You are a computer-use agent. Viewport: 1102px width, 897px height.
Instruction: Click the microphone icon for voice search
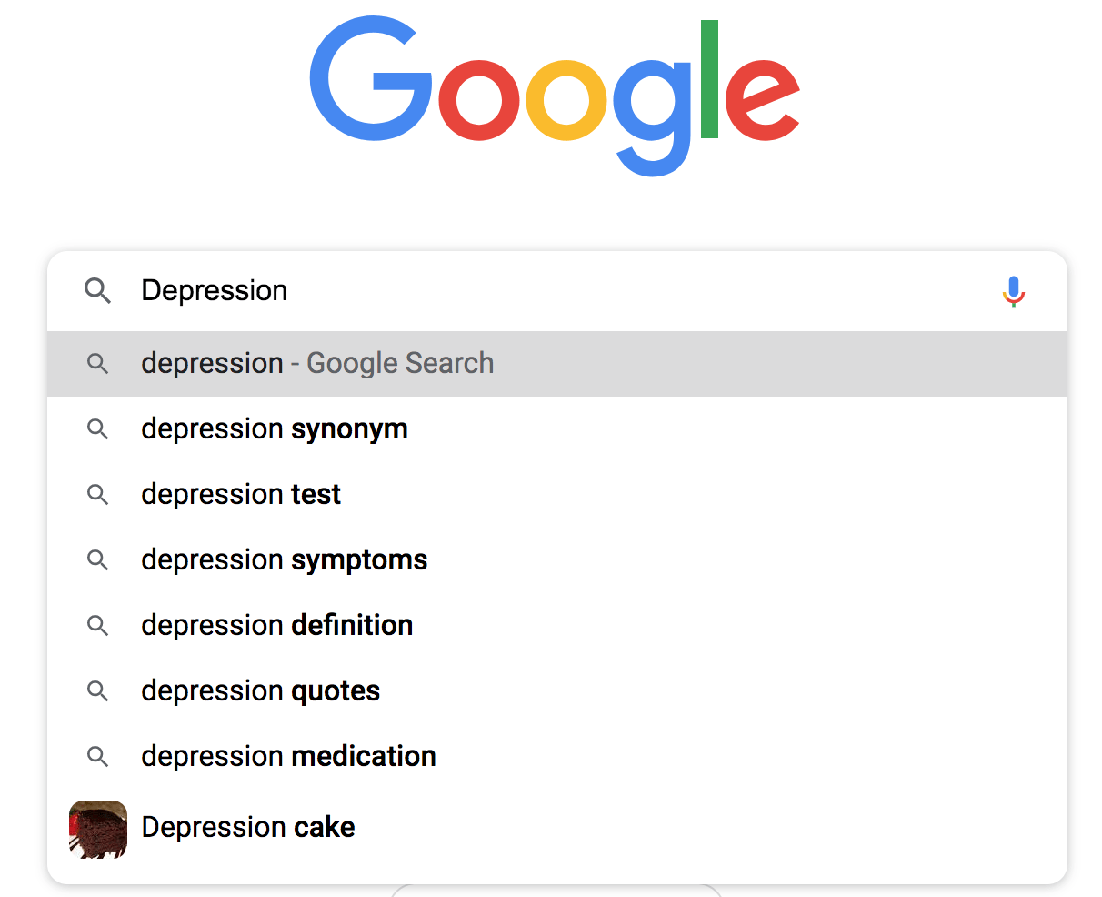tap(1013, 291)
